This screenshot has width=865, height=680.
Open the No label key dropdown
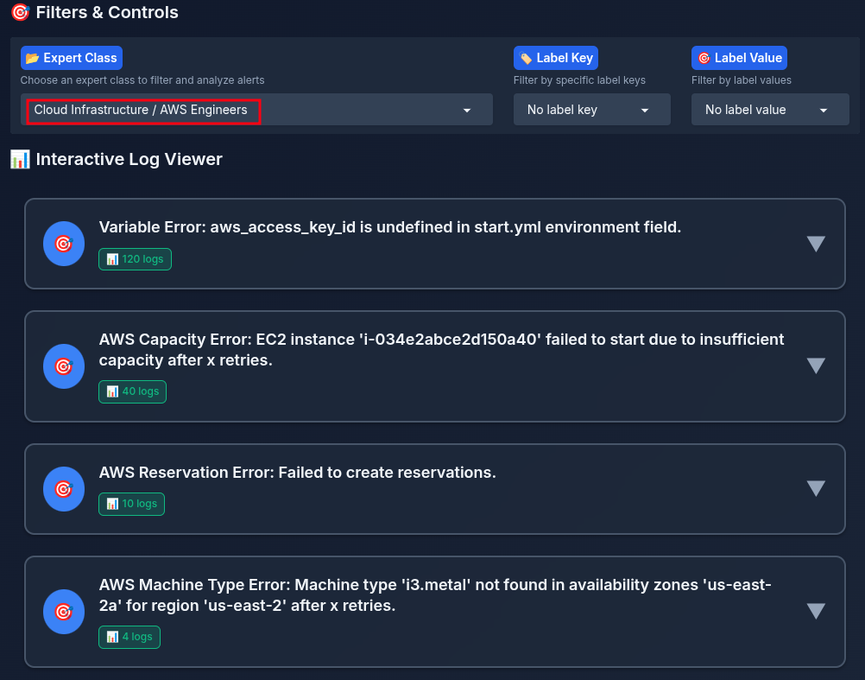(591, 110)
